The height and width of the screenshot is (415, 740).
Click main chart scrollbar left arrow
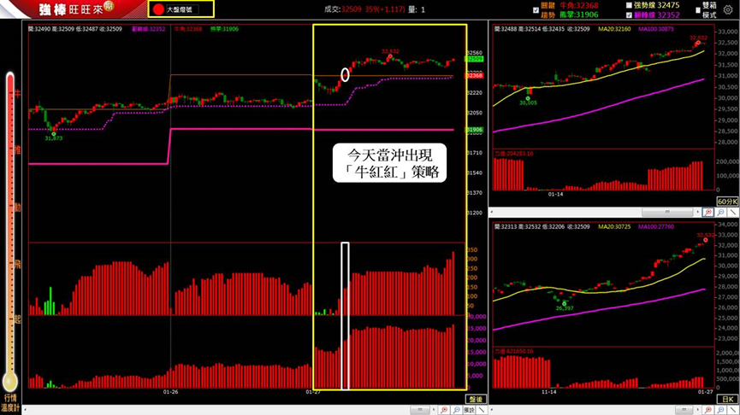[25, 410]
